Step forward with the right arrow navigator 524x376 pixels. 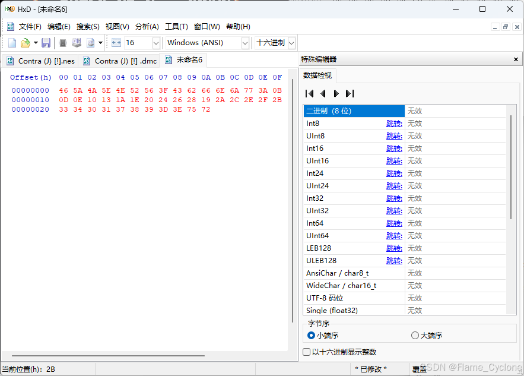(x=335, y=93)
